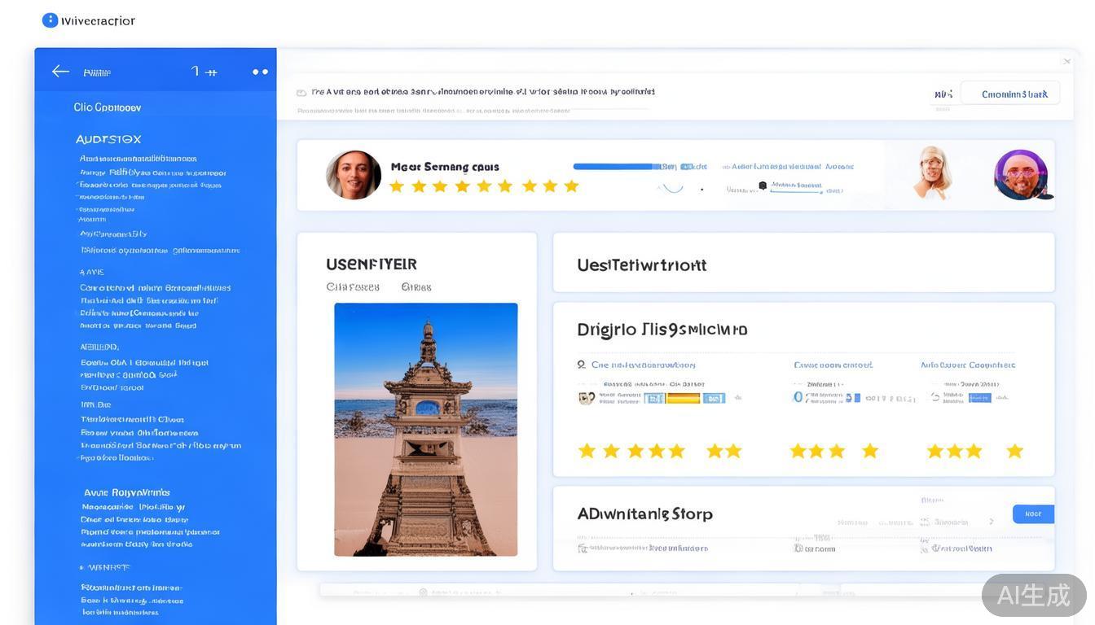
Task: Open the two-dot more menu in sidebar header
Action: (260, 72)
